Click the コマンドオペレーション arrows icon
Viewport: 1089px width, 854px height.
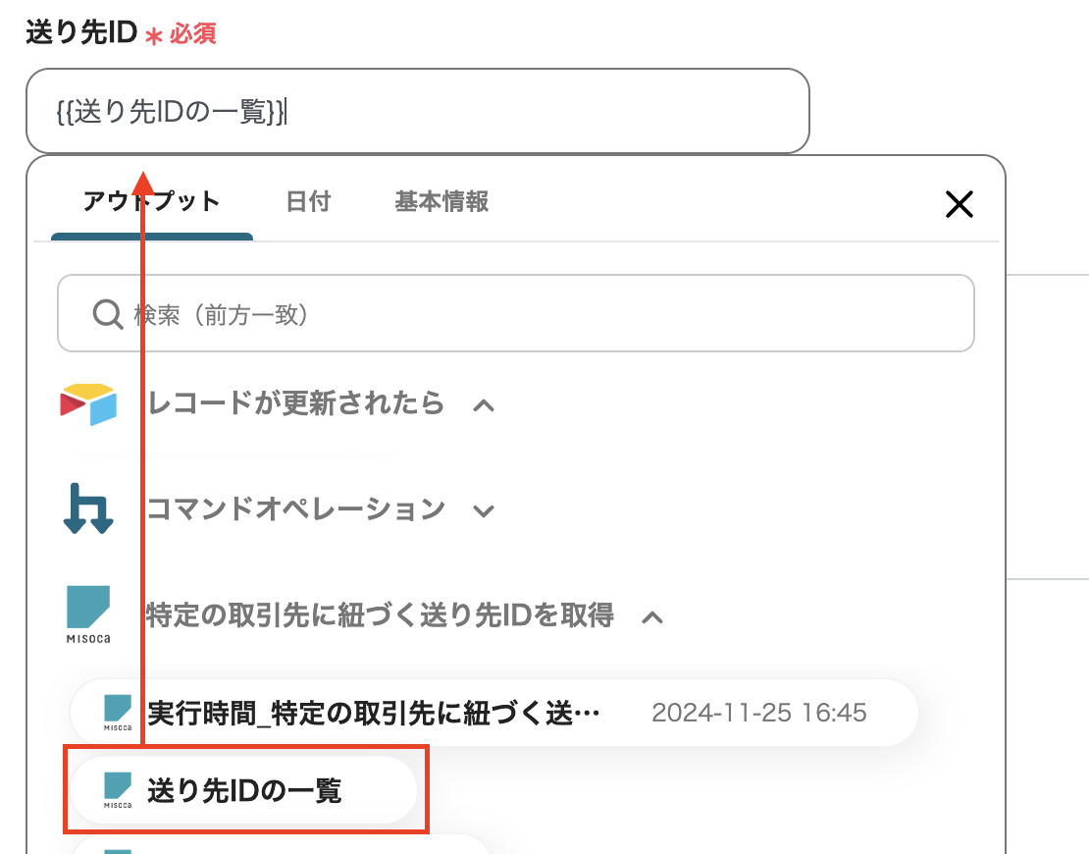[x=88, y=508]
